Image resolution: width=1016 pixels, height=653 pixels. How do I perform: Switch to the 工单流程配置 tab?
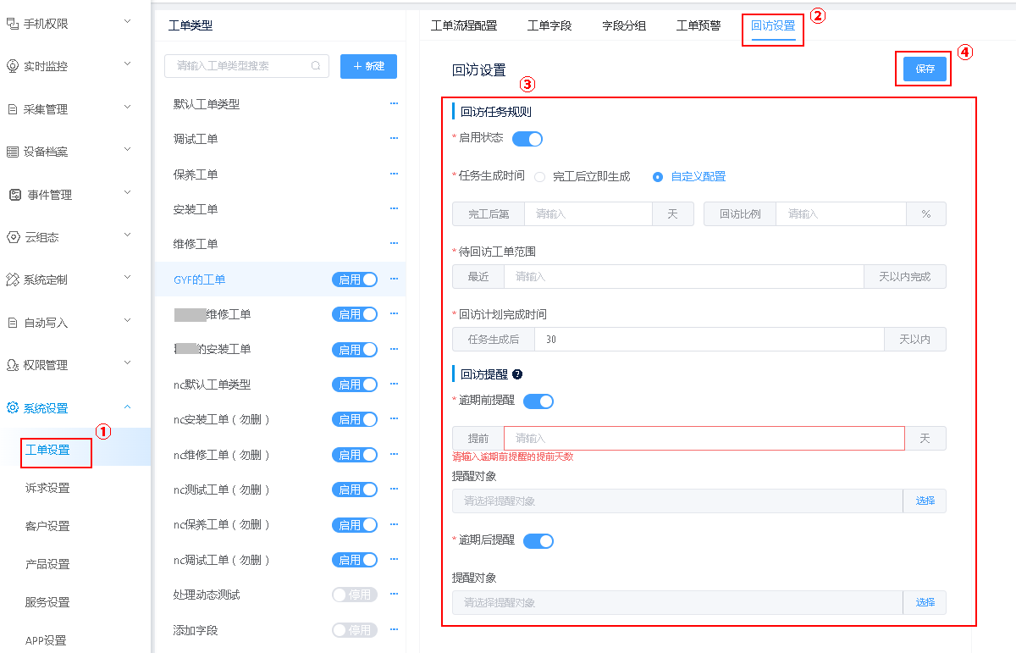(464, 25)
